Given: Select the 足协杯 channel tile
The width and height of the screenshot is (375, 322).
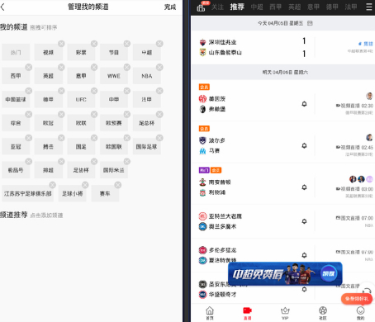Looking at the screenshot, I should 81,170.
